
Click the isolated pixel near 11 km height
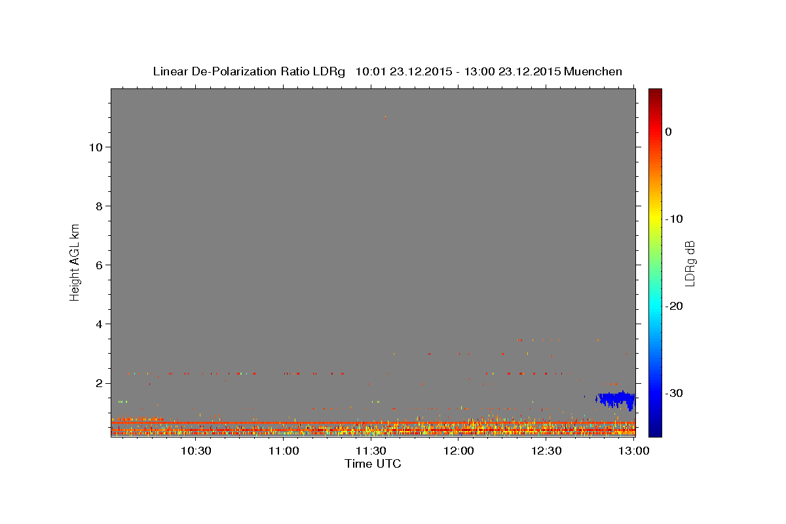tap(385, 117)
